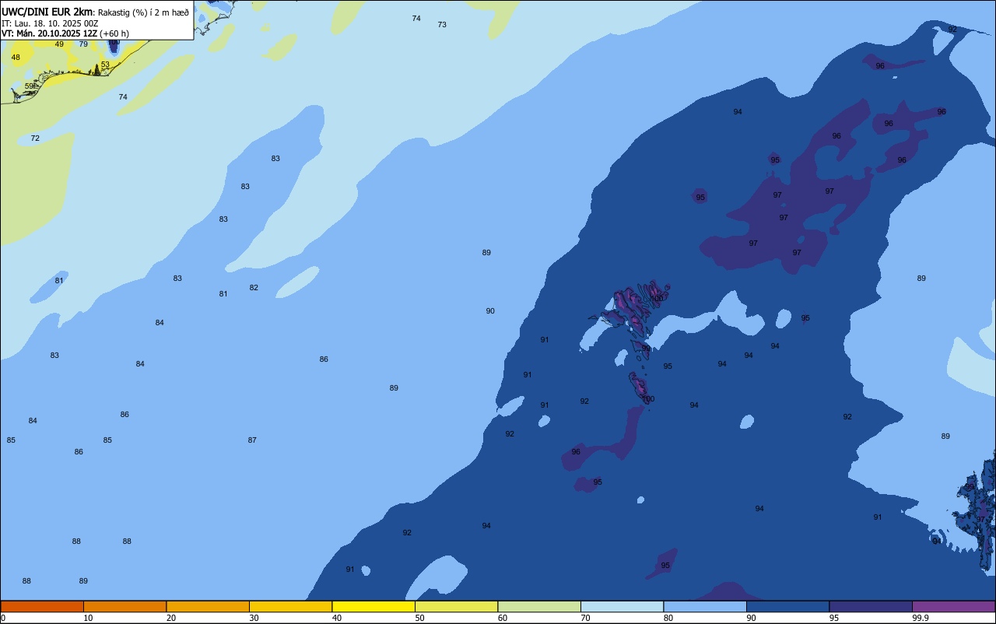The height and width of the screenshot is (624, 996).
Task: Click the humidity value "87" on the map
Action: (x=252, y=440)
